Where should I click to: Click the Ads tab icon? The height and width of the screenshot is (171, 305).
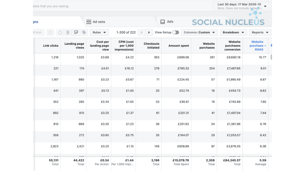[x=163, y=22]
